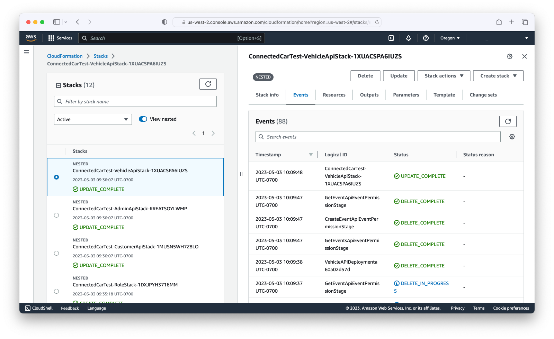Viewport: 554px width, 339px height.
Task: Open Safari sidebar options chevron
Action: [x=66, y=22]
